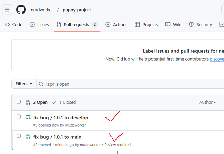
Task: Click the GitHub Octocat logo
Action: (x=21, y=10)
